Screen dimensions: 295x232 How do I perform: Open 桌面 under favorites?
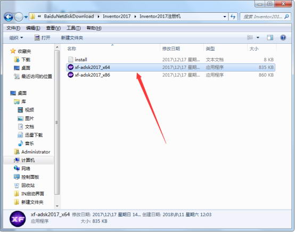(26, 68)
